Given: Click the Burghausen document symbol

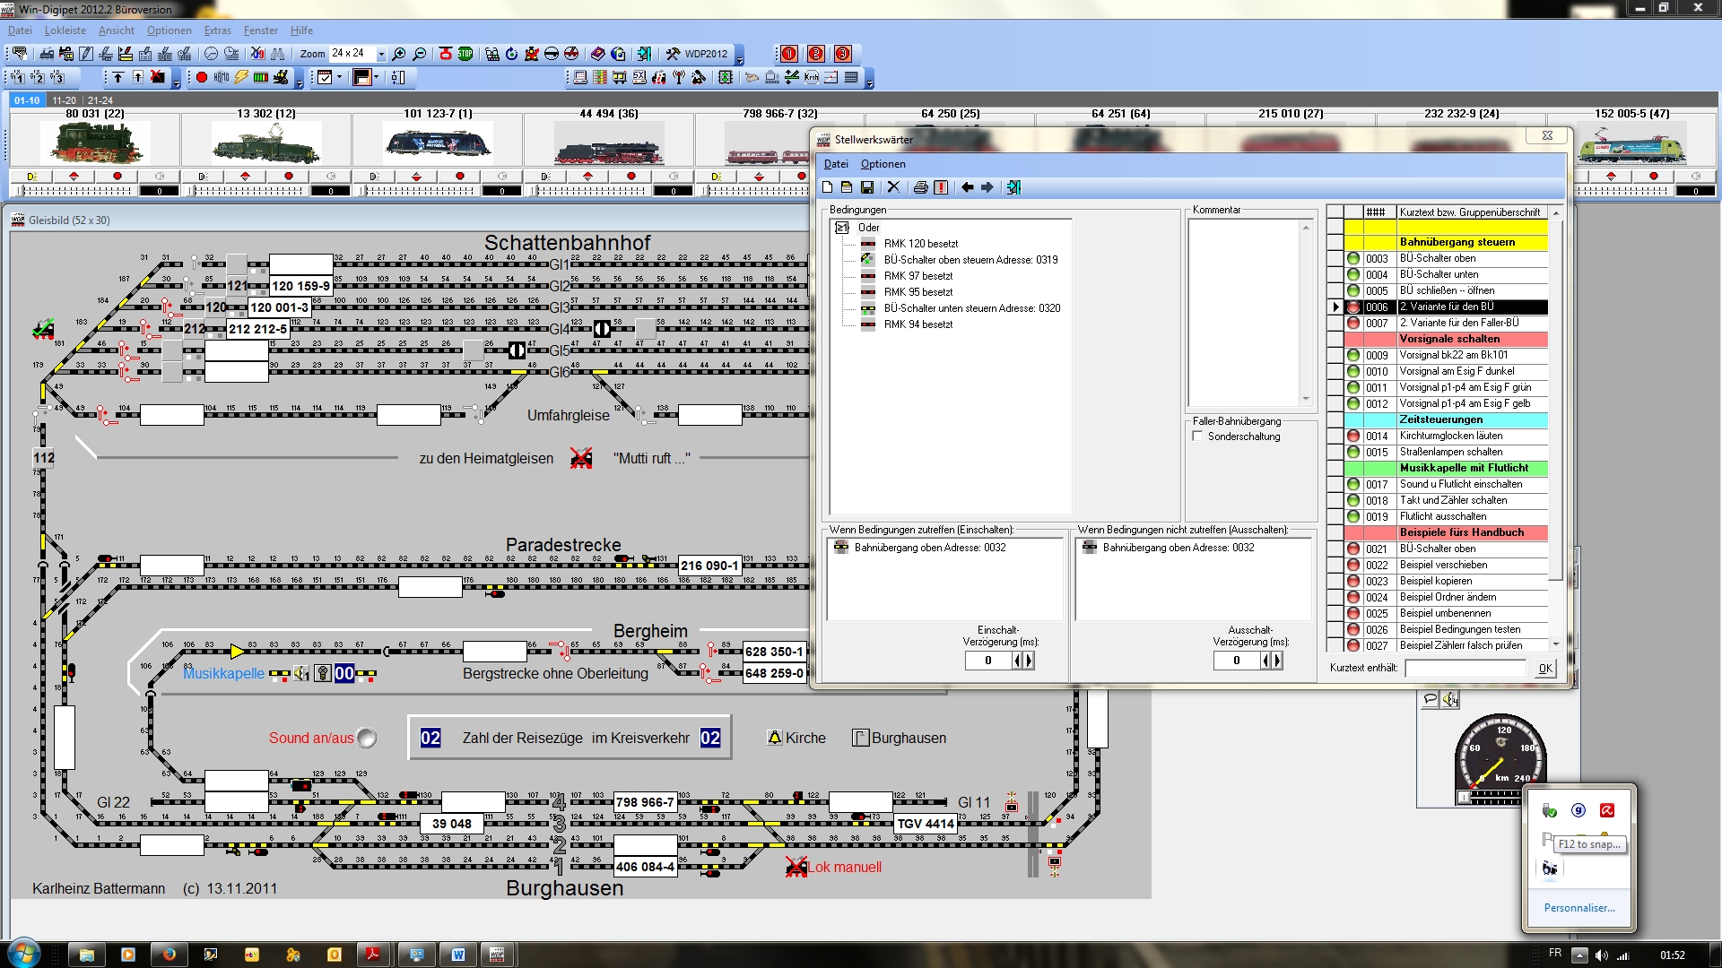Looking at the screenshot, I should [x=860, y=738].
